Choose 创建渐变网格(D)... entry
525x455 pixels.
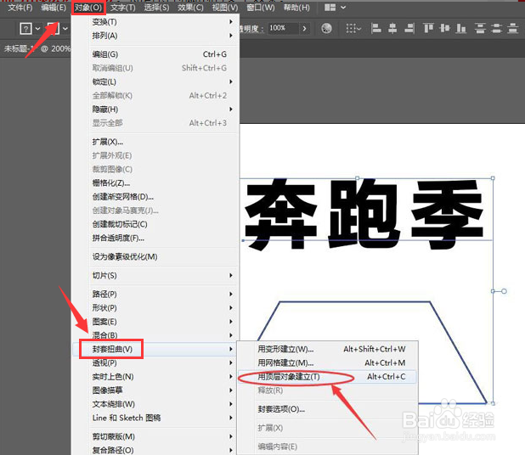coord(155,197)
